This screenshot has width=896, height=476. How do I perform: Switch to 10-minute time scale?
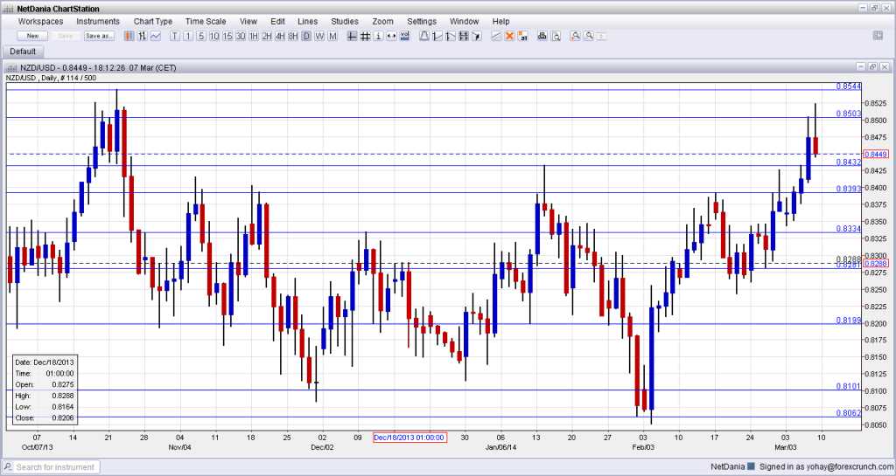coord(214,36)
